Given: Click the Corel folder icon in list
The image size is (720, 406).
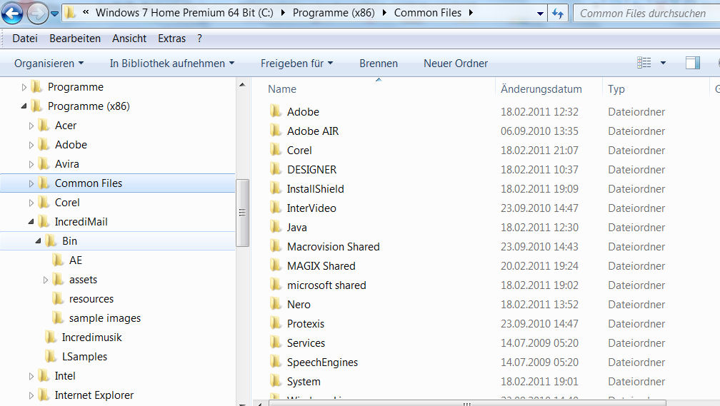Looking at the screenshot, I should coord(276,150).
